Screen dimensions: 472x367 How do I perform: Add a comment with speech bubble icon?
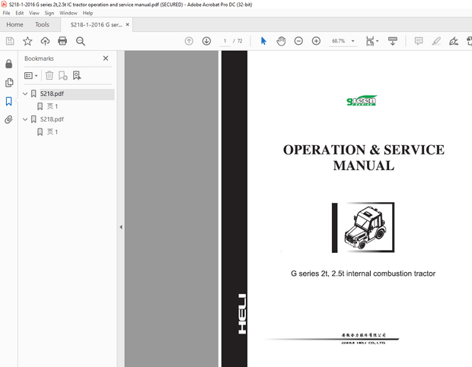tap(419, 41)
